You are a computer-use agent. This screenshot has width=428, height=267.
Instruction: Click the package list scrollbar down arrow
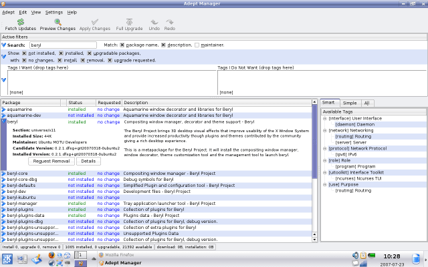(314, 240)
